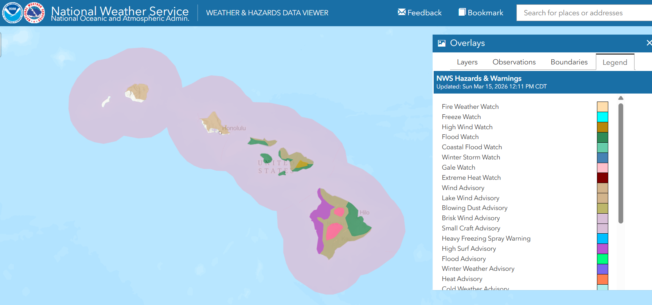This screenshot has height=305, width=652.
Task: Click the Extreme Heat Watch swatch
Action: (x=602, y=178)
